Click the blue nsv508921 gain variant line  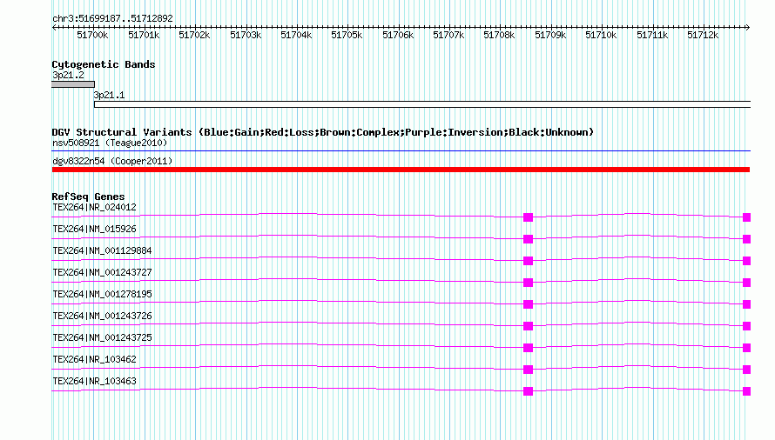coord(401,150)
